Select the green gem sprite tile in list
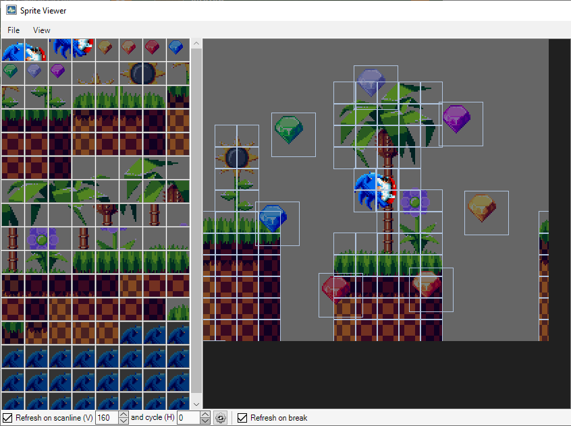Viewport: 571px width, 426px height. point(13,73)
